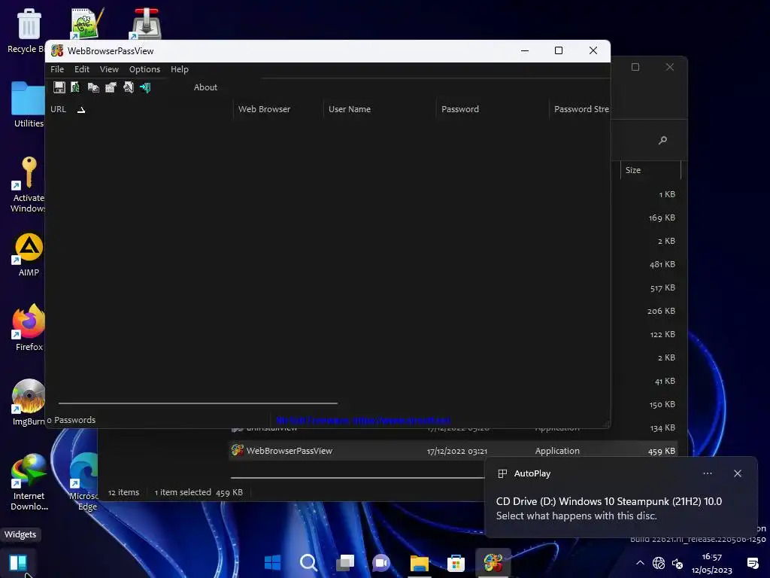Click the '0 Passwords' status bar text
The width and height of the screenshot is (770, 578).
71,420
